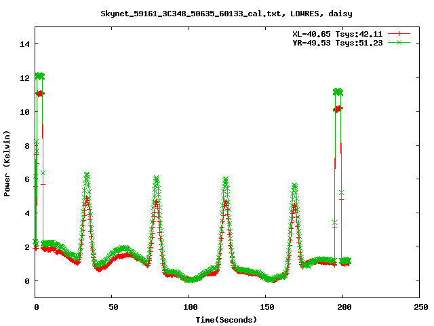Click red calibration plateau near 11 Kelvin
The width and height of the screenshot is (434, 326).
click(40, 94)
